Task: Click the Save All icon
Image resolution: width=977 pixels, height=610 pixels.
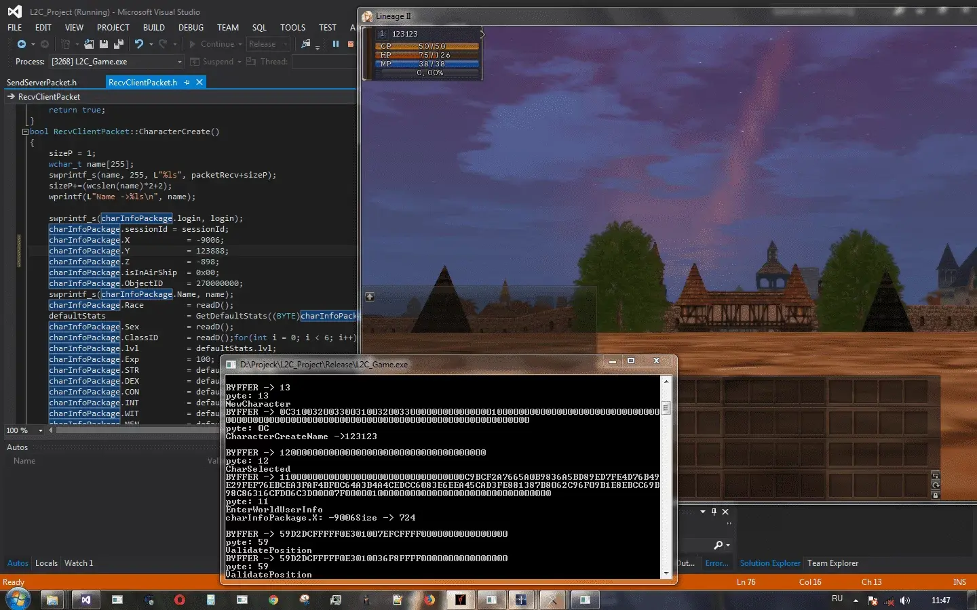Action: [119, 44]
